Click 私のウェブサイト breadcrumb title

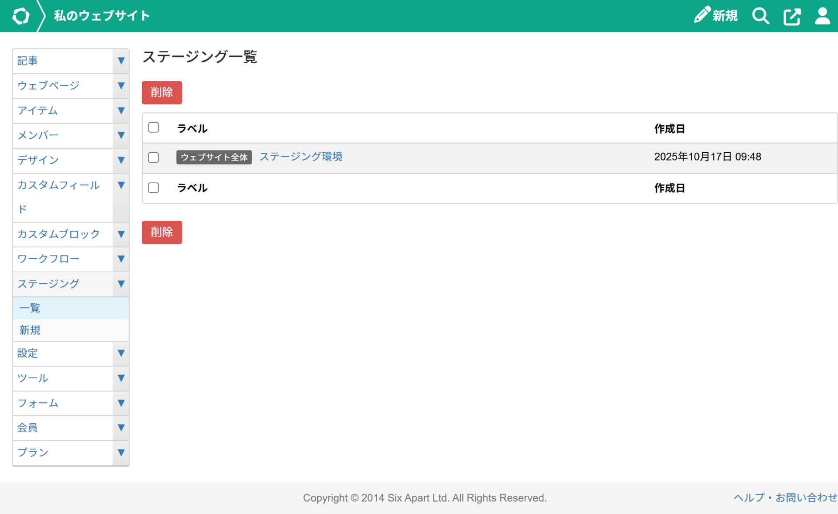tap(102, 16)
